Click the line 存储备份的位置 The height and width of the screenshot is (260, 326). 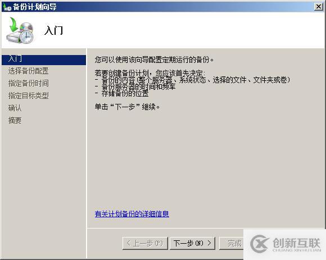tap(122, 94)
